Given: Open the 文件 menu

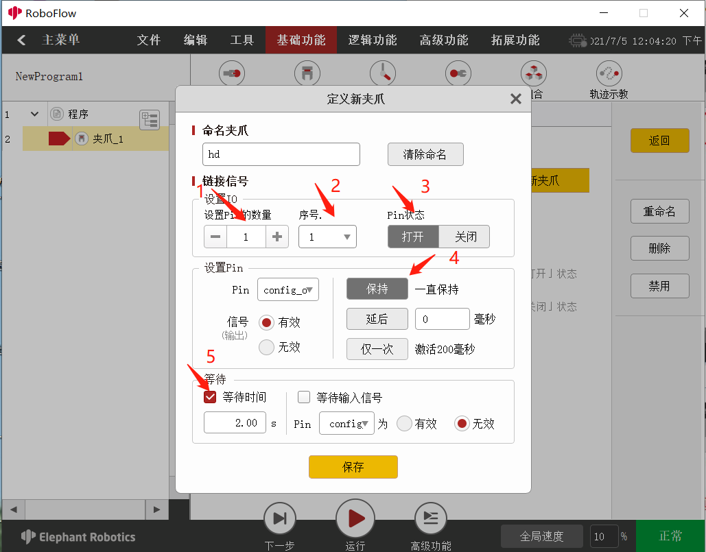Looking at the screenshot, I should pos(149,40).
